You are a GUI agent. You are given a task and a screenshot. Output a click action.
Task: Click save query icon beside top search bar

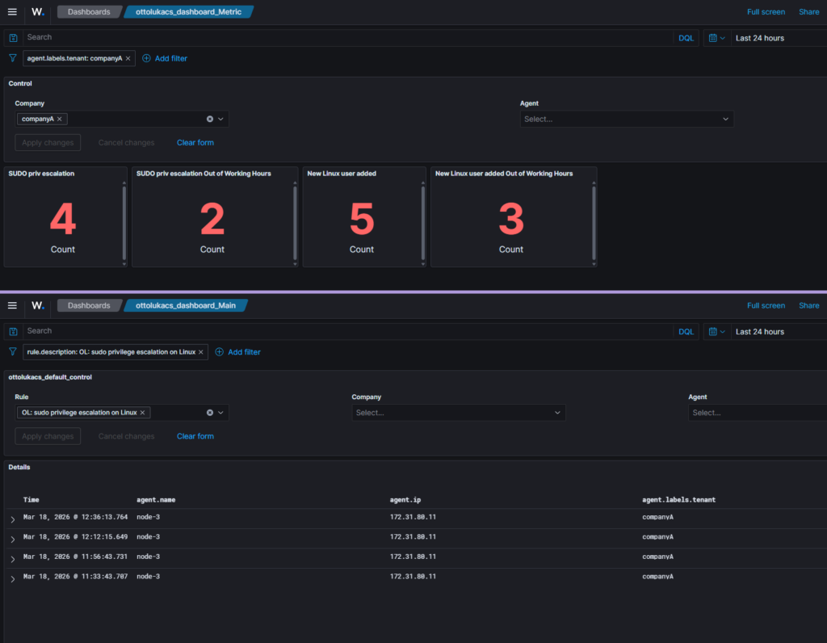coord(14,38)
